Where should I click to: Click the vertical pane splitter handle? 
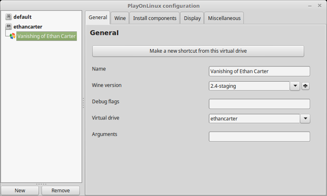[84, 103]
